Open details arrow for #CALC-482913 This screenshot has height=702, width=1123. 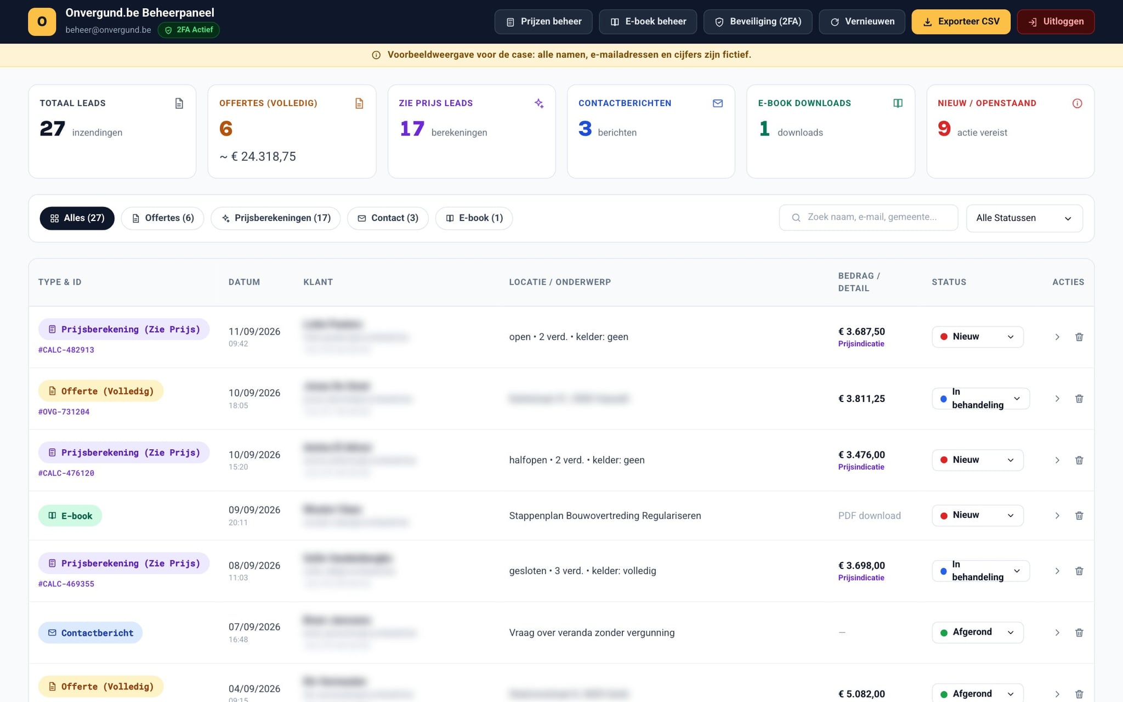tap(1057, 337)
